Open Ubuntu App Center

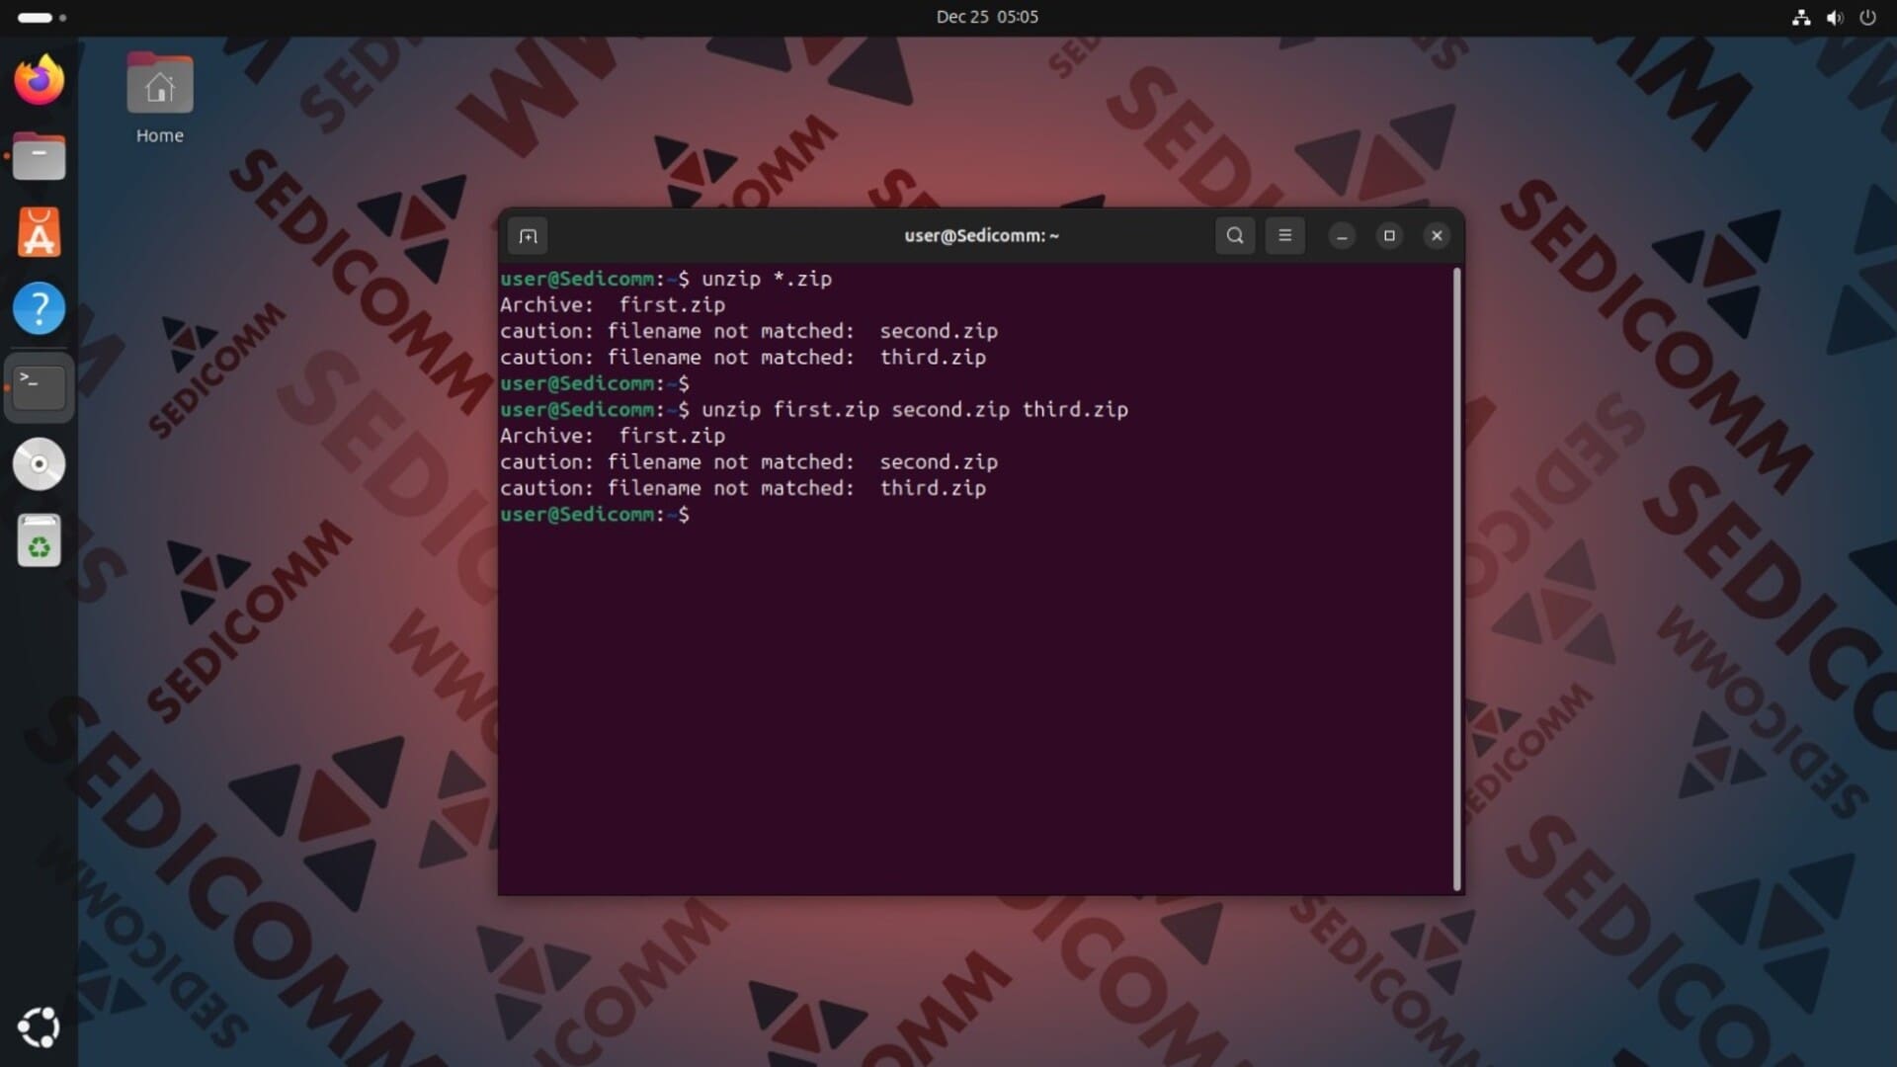coord(40,233)
